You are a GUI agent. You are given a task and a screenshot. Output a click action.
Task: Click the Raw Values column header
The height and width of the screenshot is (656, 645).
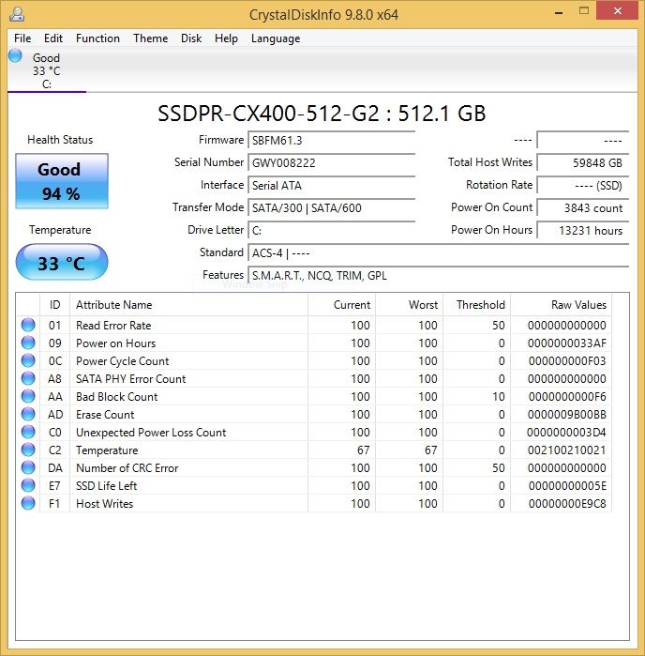(x=561, y=305)
